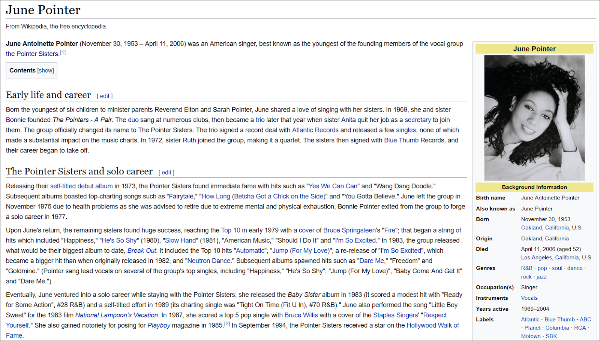This screenshot has width=600, height=341.
Task: Click June Pointer portrait photo in infobox
Action: pos(534,118)
